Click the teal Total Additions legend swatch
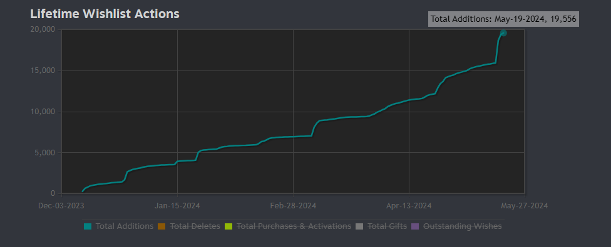This screenshot has width=611, height=247. point(88,226)
